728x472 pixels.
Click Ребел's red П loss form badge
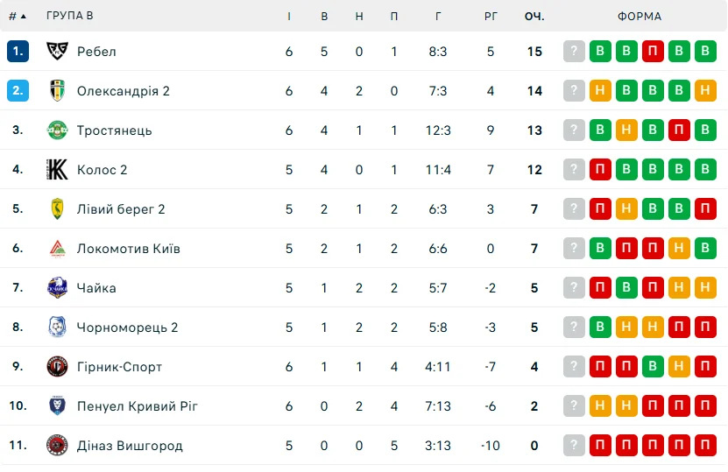point(653,51)
